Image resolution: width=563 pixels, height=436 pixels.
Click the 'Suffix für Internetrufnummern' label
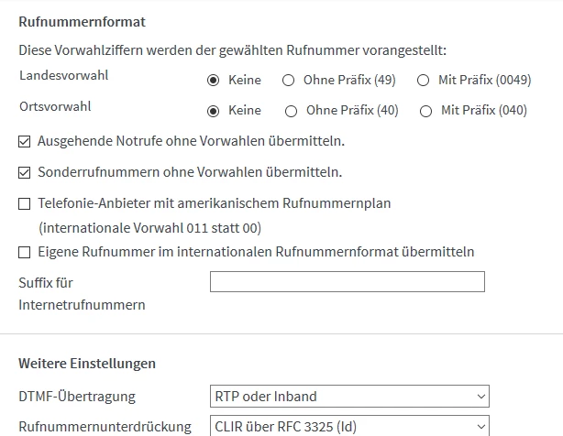[x=82, y=293]
